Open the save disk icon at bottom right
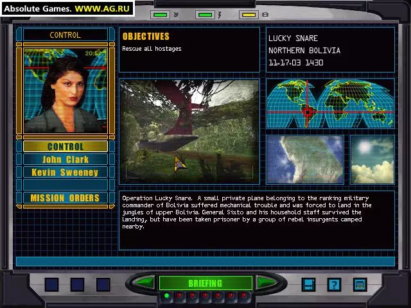The image size is (411, 308). [308, 284]
